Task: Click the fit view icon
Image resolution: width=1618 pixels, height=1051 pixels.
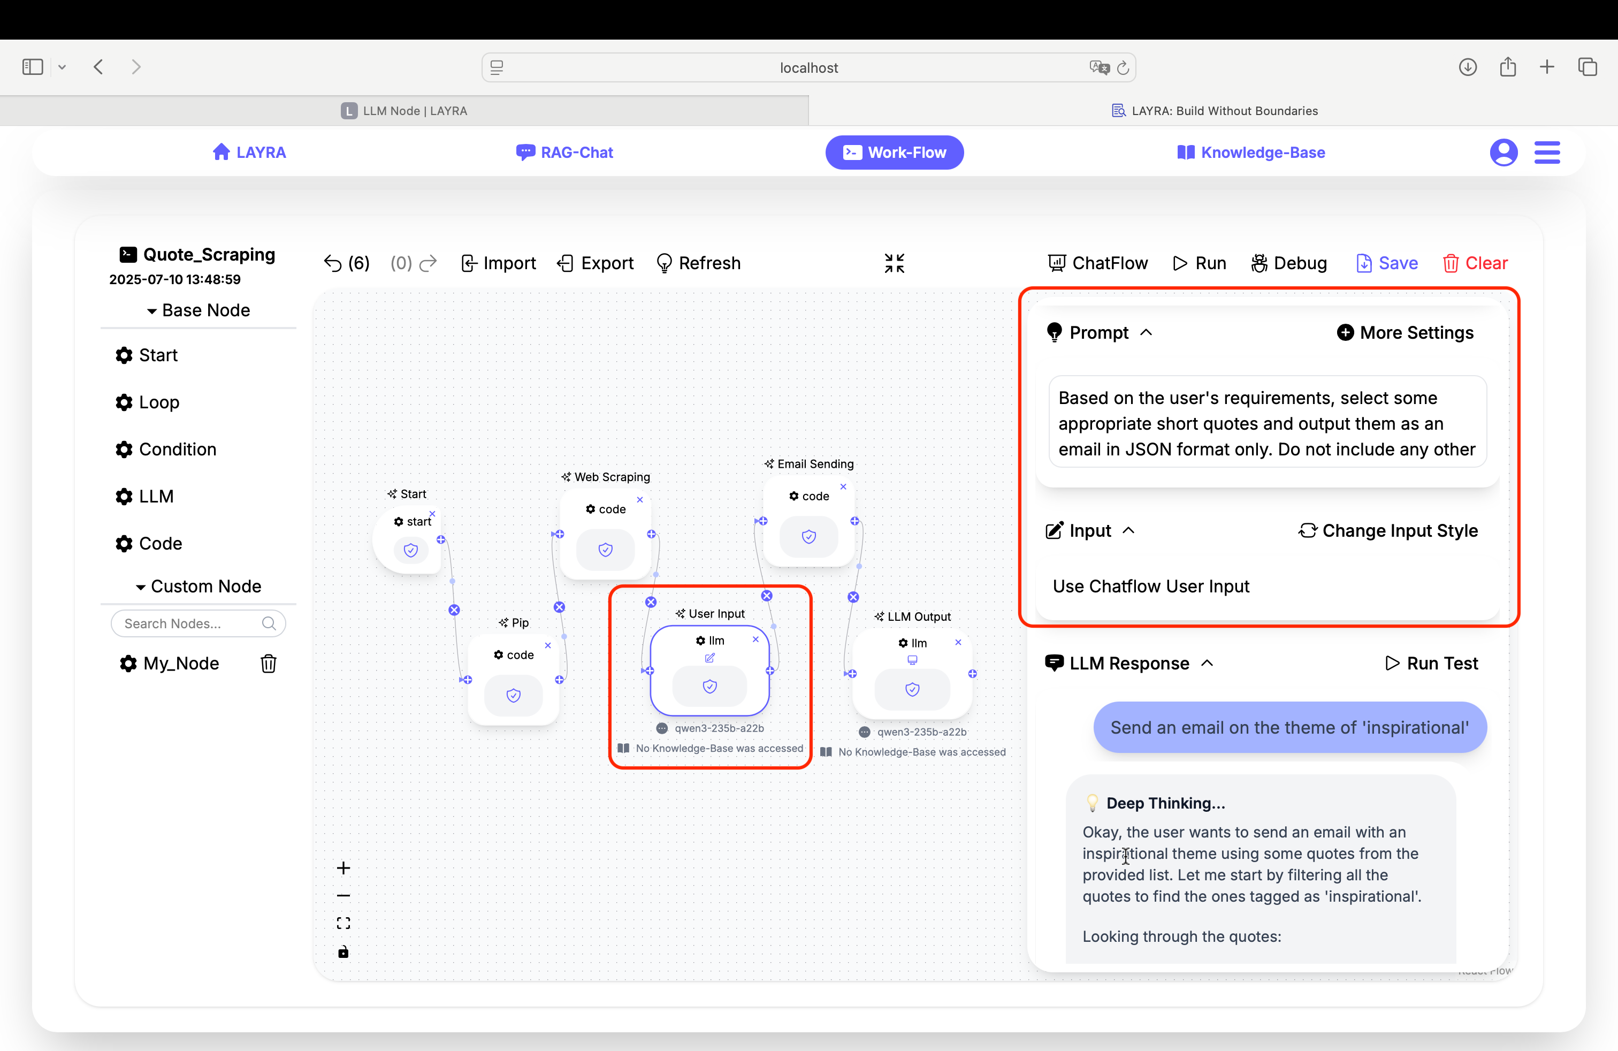Action: (344, 923)
